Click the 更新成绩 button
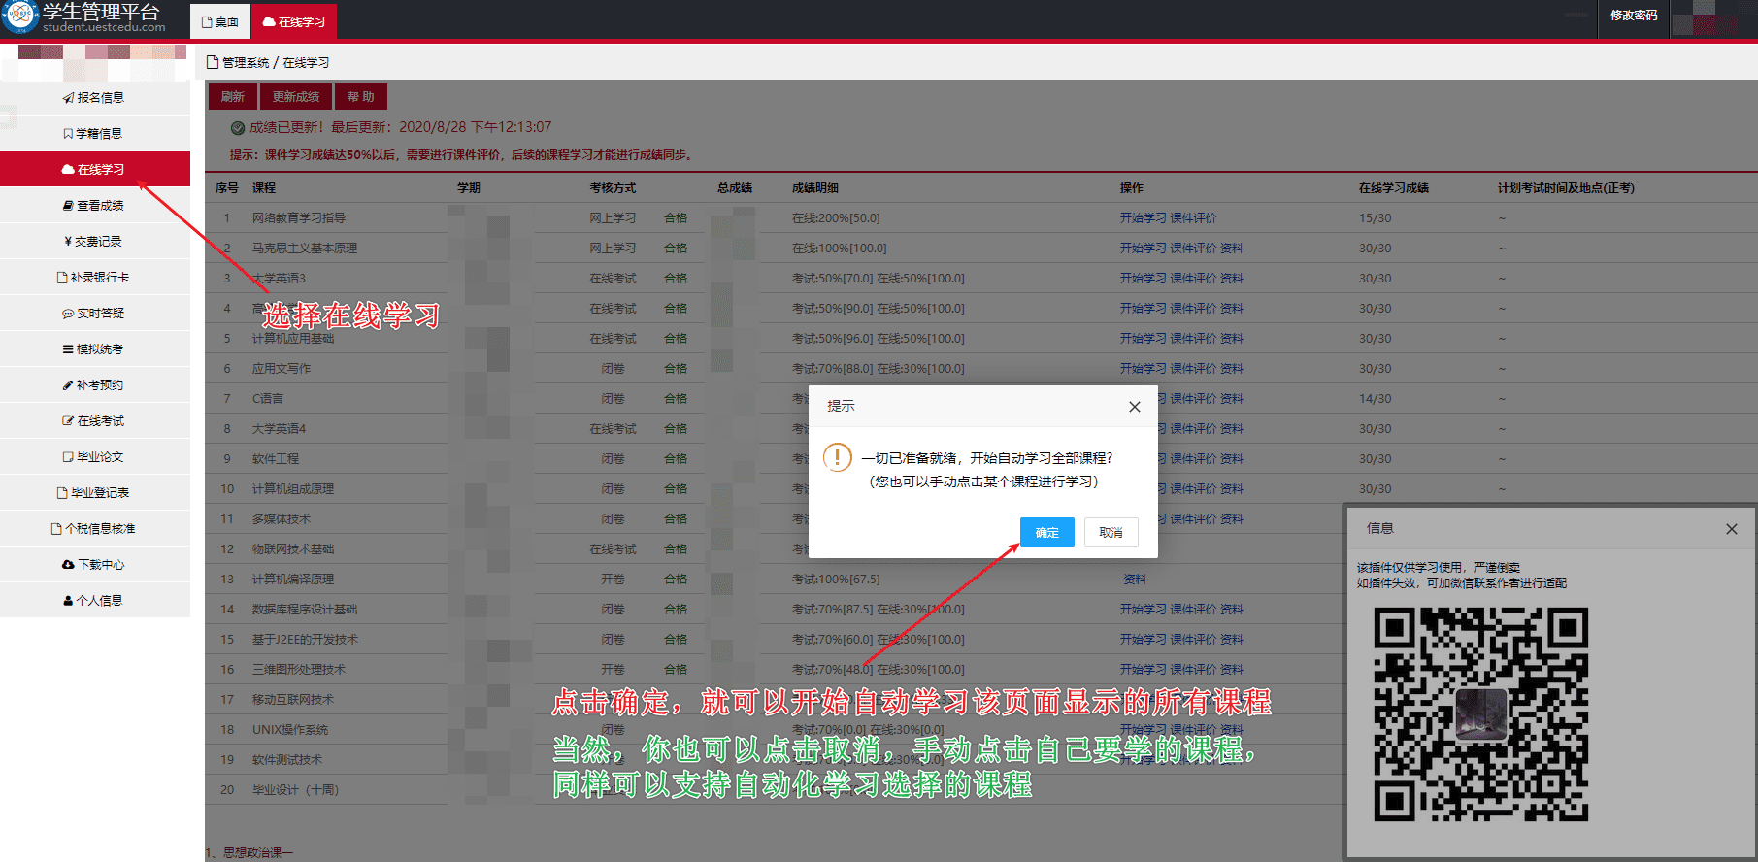Viewport: 1758px width, 862px height. pyautogui.click(x=296, y=97)
